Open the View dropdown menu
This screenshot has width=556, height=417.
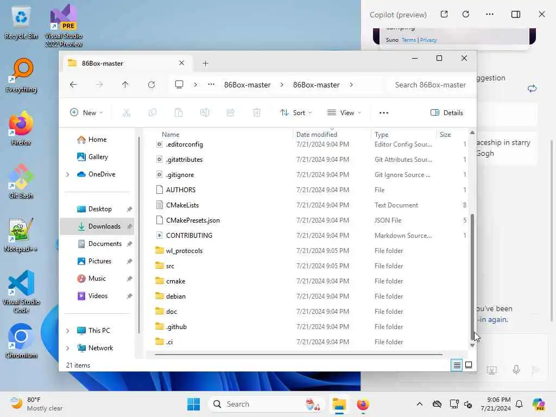tap(344, 113)
